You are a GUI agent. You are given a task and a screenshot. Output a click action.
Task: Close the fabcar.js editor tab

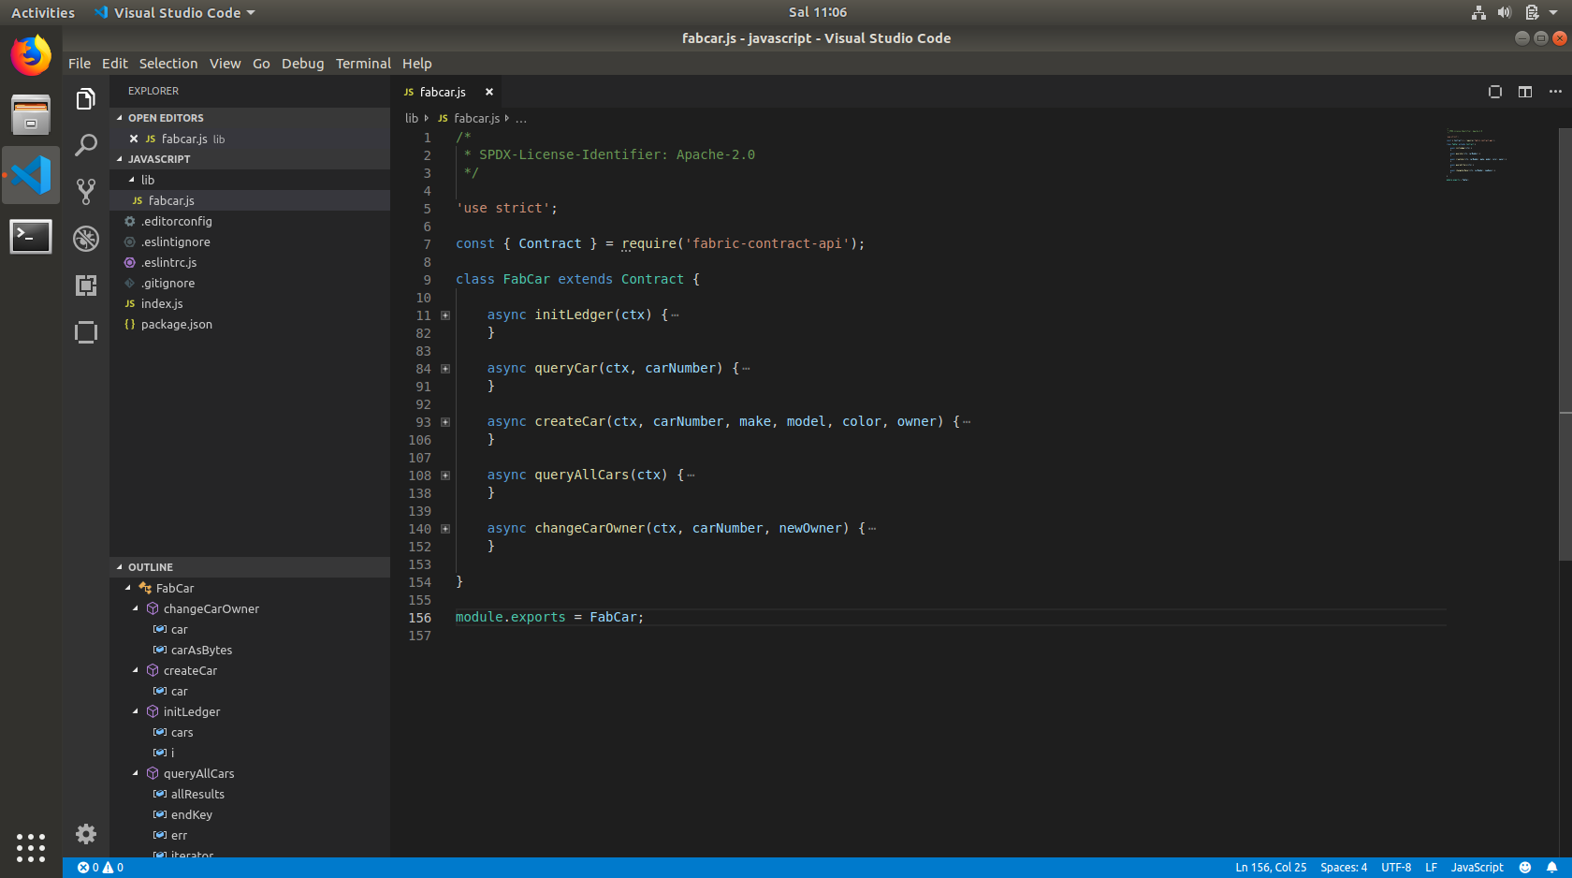tap(489, 92)
